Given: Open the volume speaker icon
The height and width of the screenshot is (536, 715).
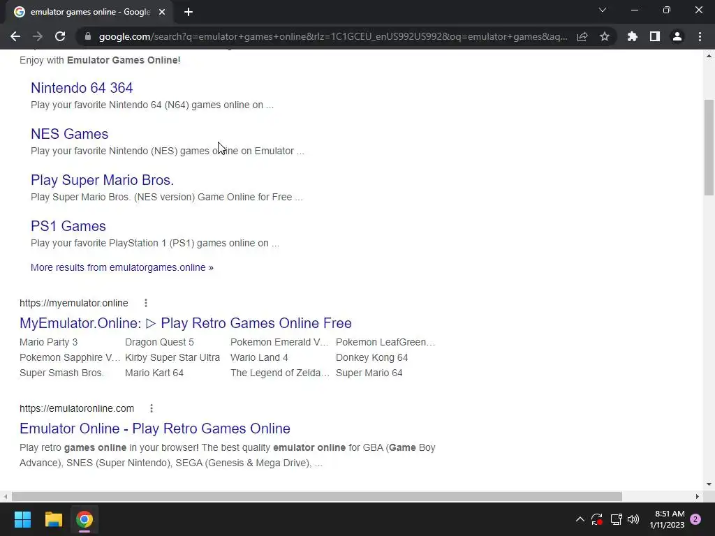Looking at the screenshot, I should click(633, 519).
